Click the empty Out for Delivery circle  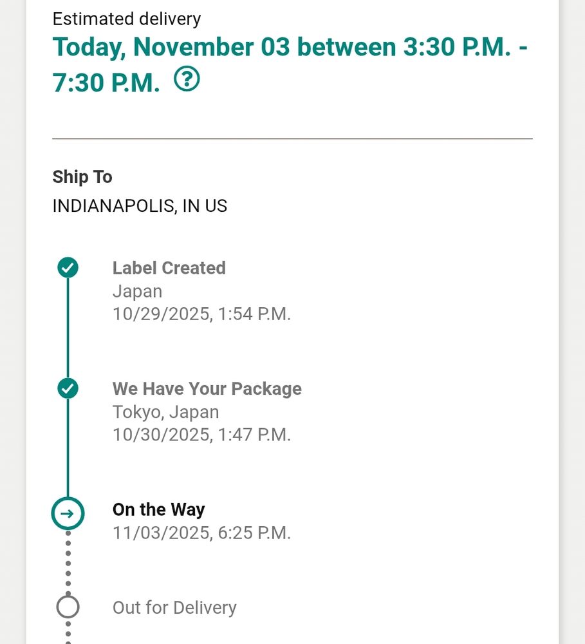pyautogui.click(x=68, y=607)
